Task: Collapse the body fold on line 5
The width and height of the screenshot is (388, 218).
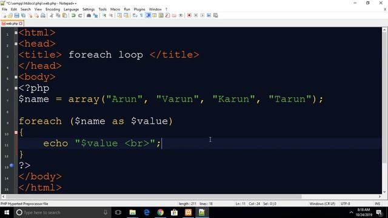Action: pyautogui.click(x=16, y=77)
